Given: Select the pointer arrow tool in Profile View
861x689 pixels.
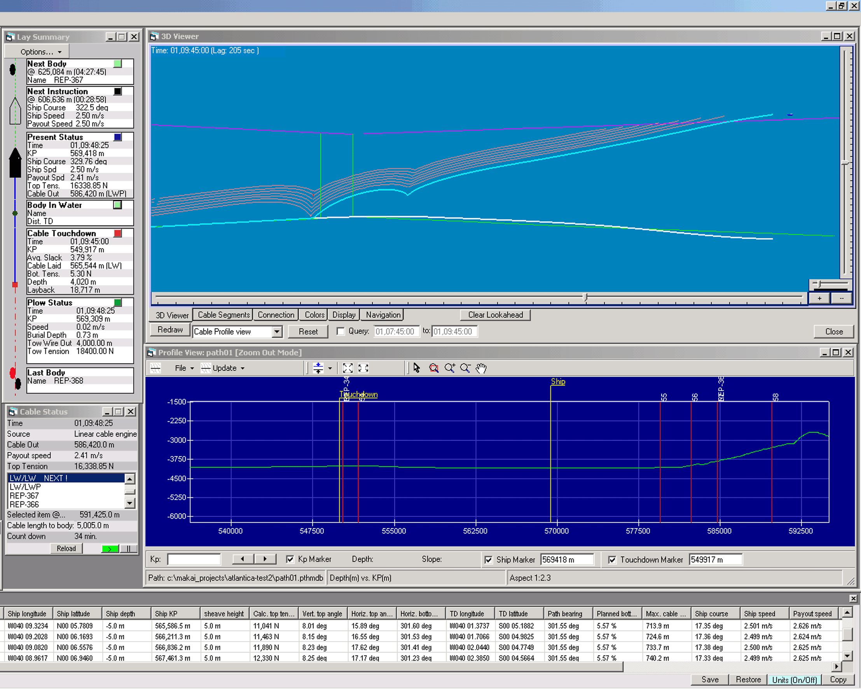Looking at the screenshot, I should [417, 368].
